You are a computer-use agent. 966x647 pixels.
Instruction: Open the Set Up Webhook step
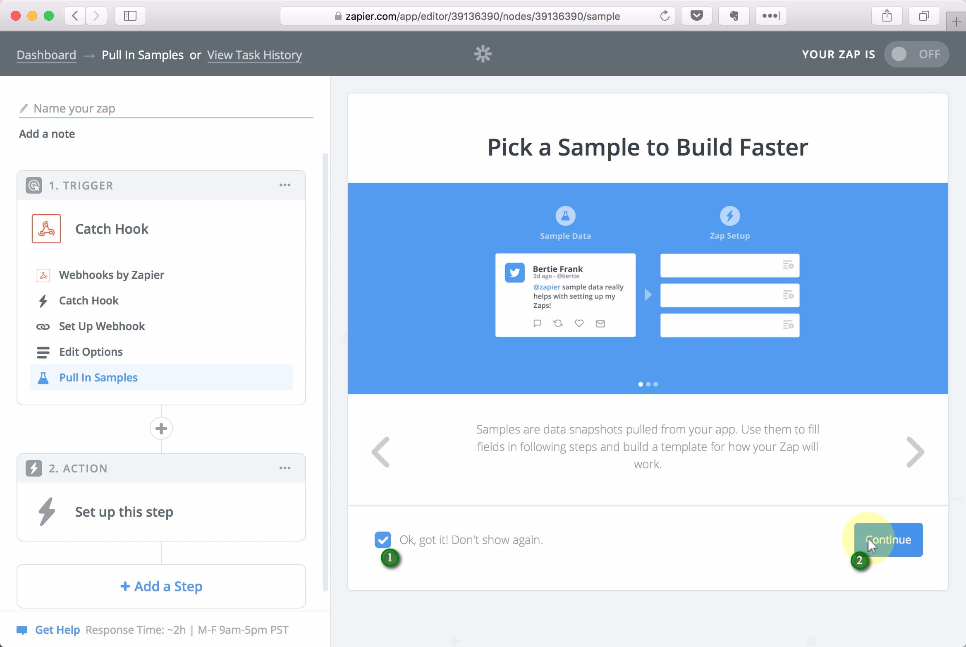coord(161,326)
